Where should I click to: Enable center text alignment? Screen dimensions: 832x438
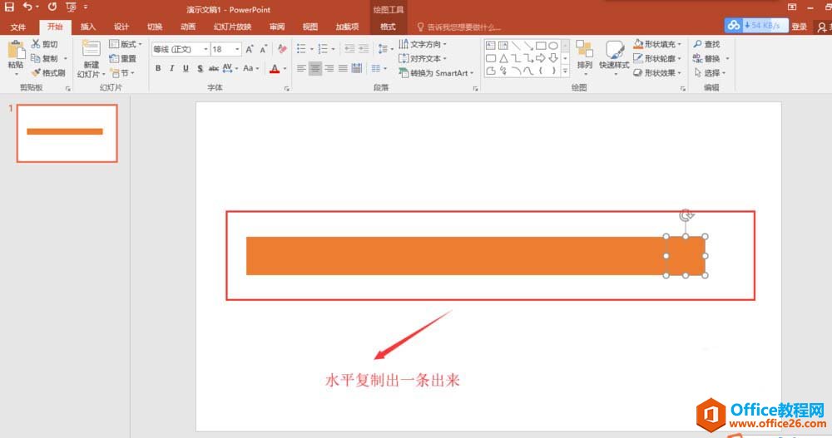click(315, 69)
